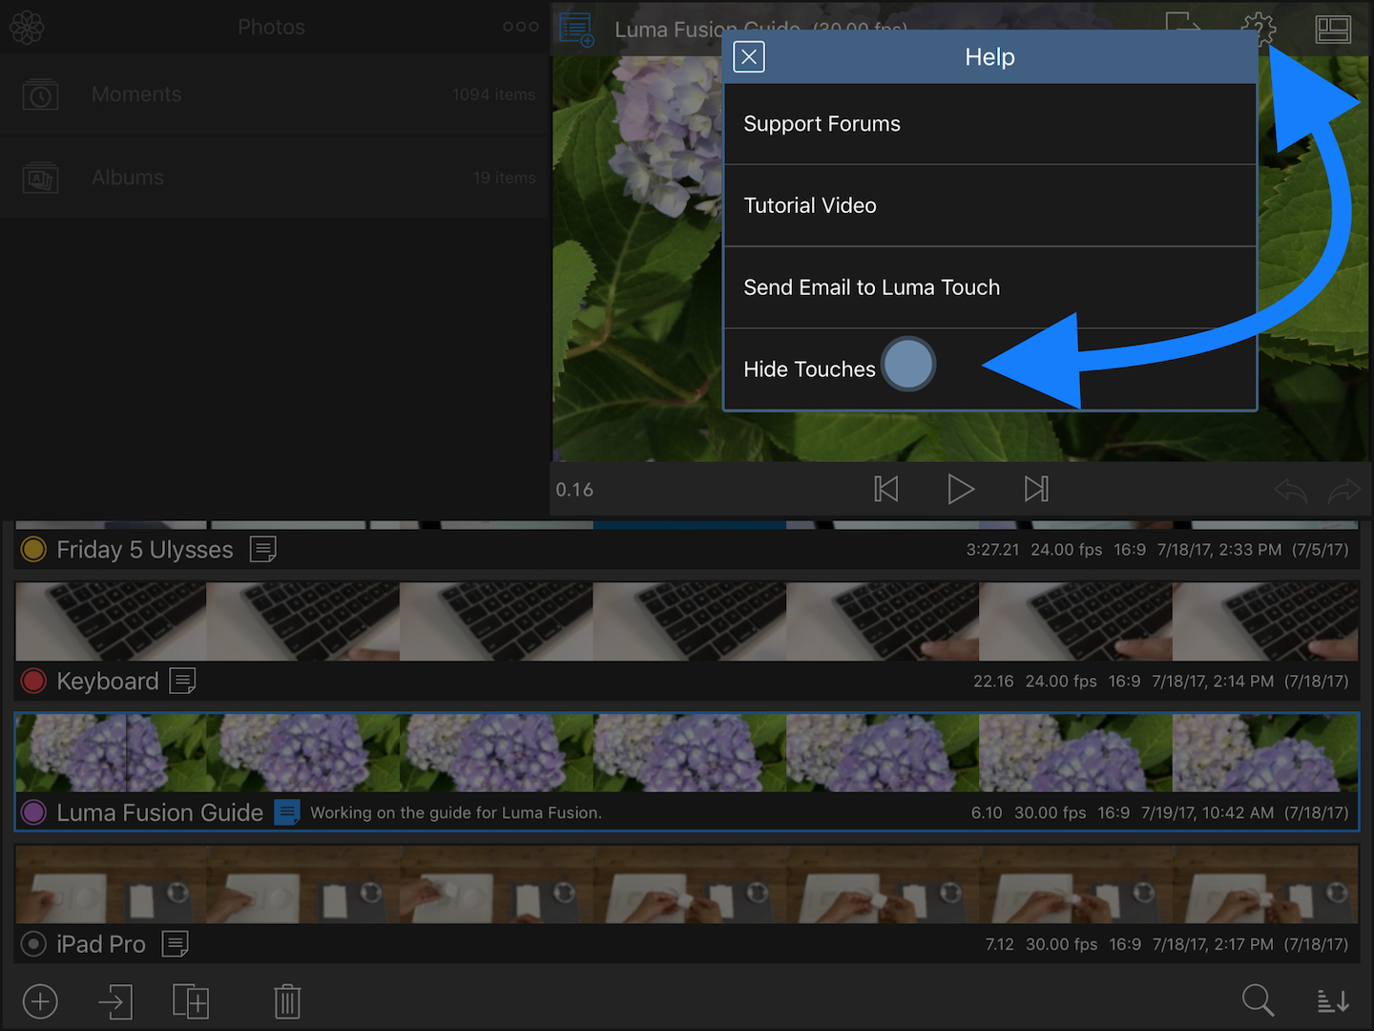Open the settings gear menu

(1258, 29)
